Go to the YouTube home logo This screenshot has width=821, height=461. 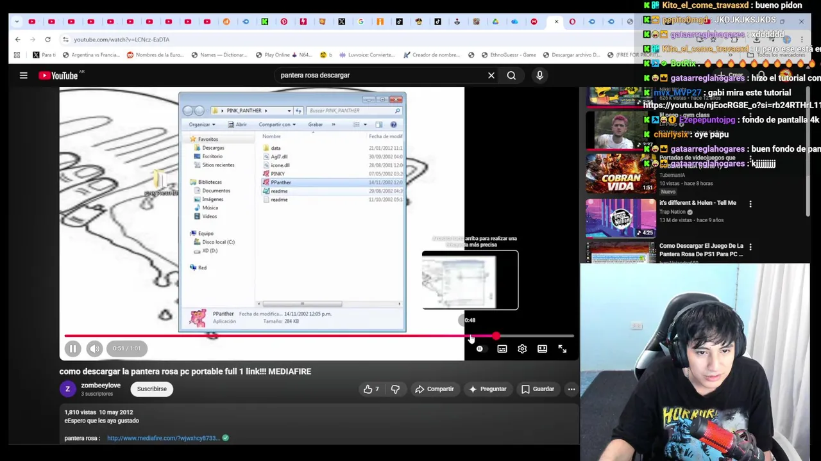click(x=58, y=76)
